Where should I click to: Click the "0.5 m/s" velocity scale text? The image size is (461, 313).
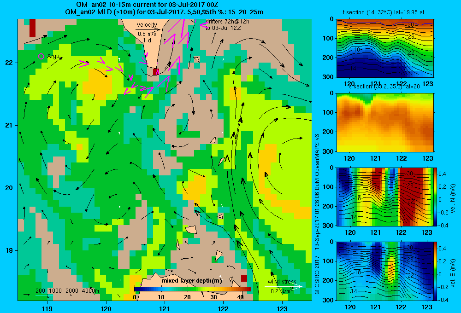point(147,34)
